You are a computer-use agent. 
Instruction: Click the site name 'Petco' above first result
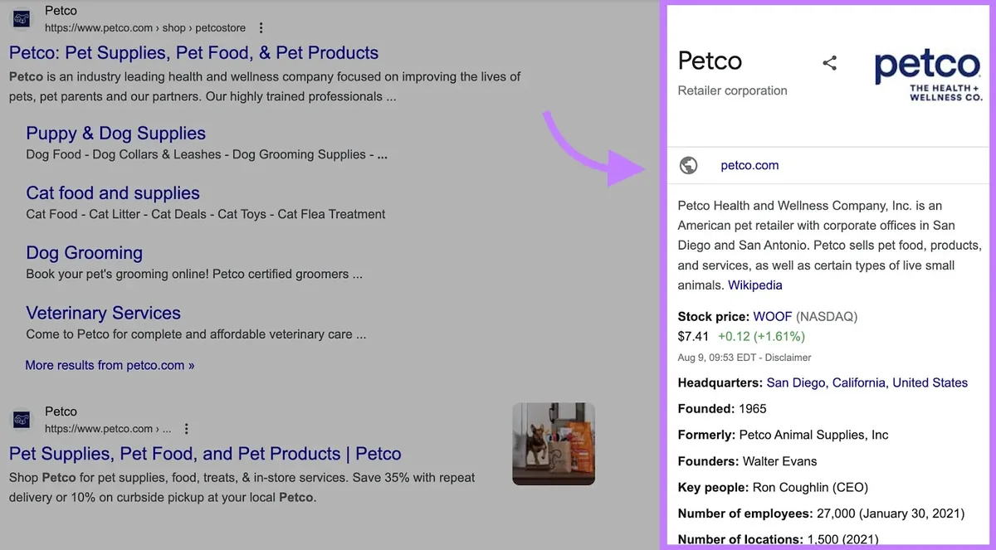(61, 11)
